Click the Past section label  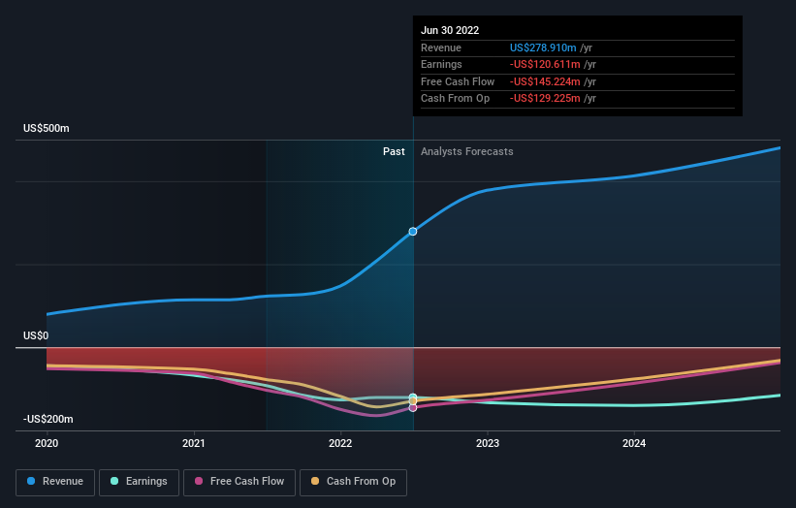click(x=394, y=151)
